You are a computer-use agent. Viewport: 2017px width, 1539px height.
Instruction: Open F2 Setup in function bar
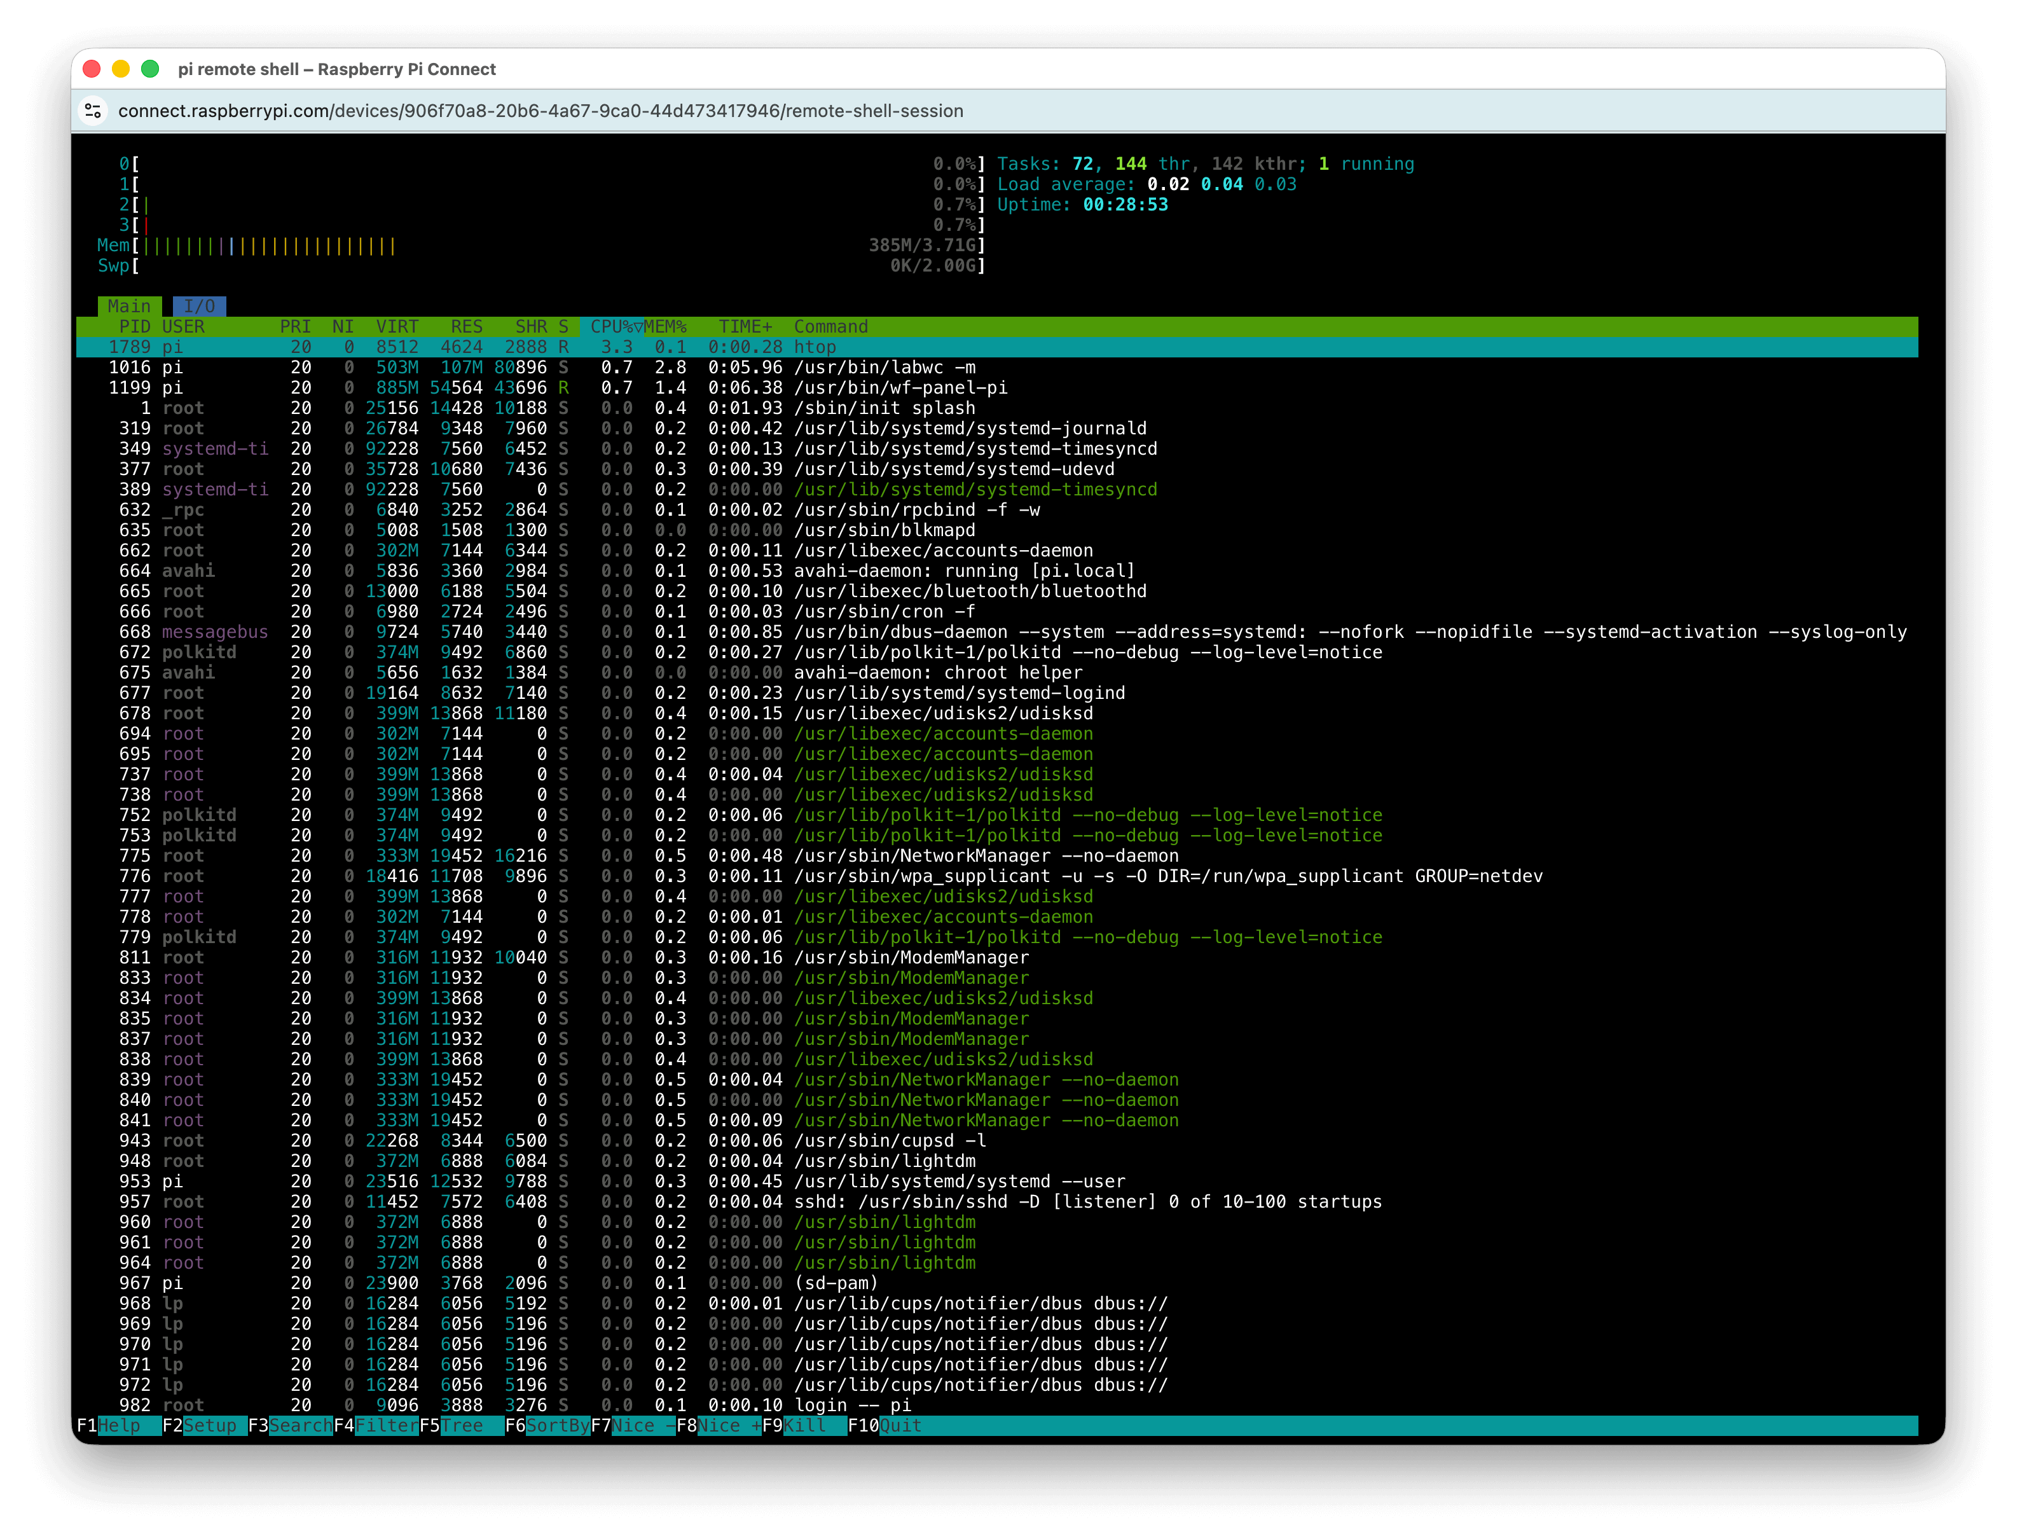(x=209, y=1425)
